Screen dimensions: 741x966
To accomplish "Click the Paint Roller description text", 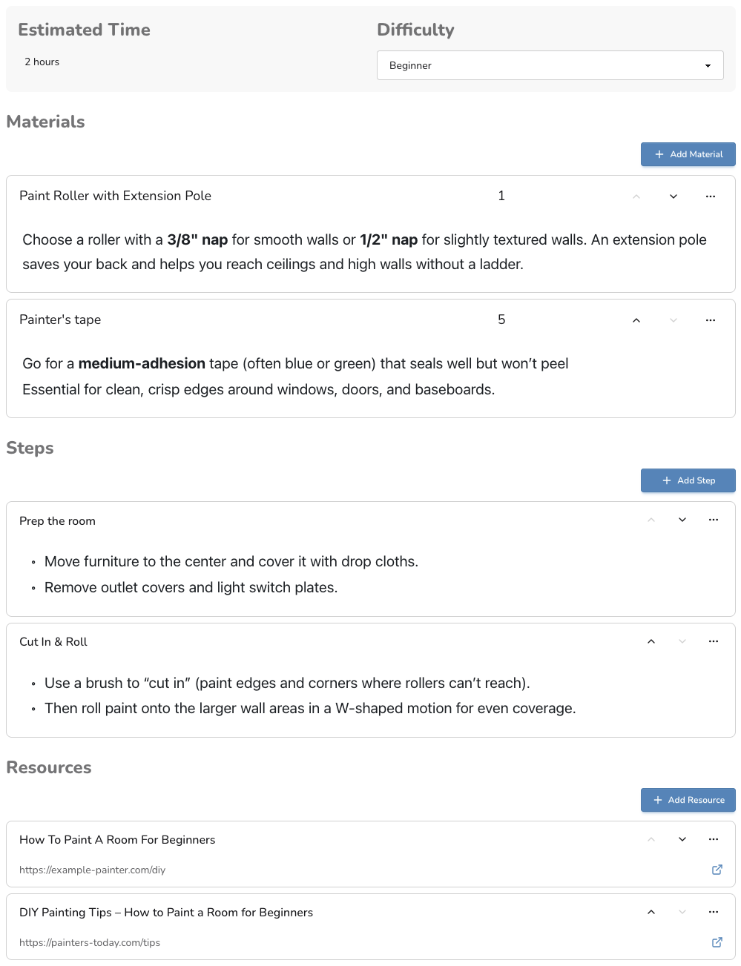I will 364,252.
